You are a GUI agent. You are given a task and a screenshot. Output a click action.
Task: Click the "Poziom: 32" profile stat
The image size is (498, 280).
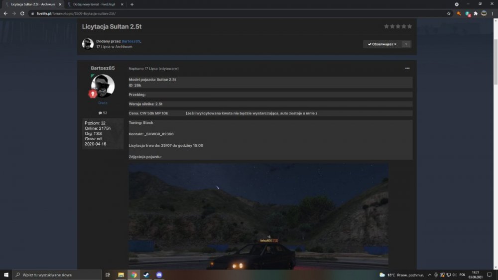pyautogui.click(x=95, y=123)
